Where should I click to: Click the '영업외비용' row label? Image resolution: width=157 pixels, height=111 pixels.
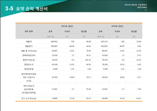pyautogui.click(x=29, y=69)
